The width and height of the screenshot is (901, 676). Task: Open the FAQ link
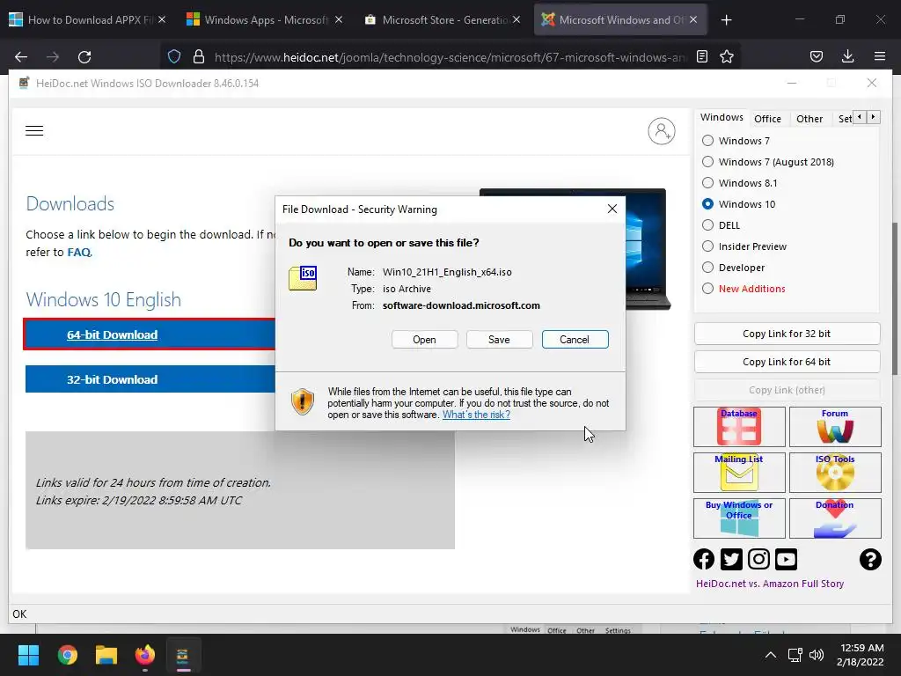(x=79, y=253)
